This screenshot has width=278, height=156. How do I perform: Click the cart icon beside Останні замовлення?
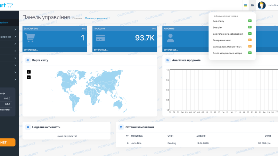121,127
